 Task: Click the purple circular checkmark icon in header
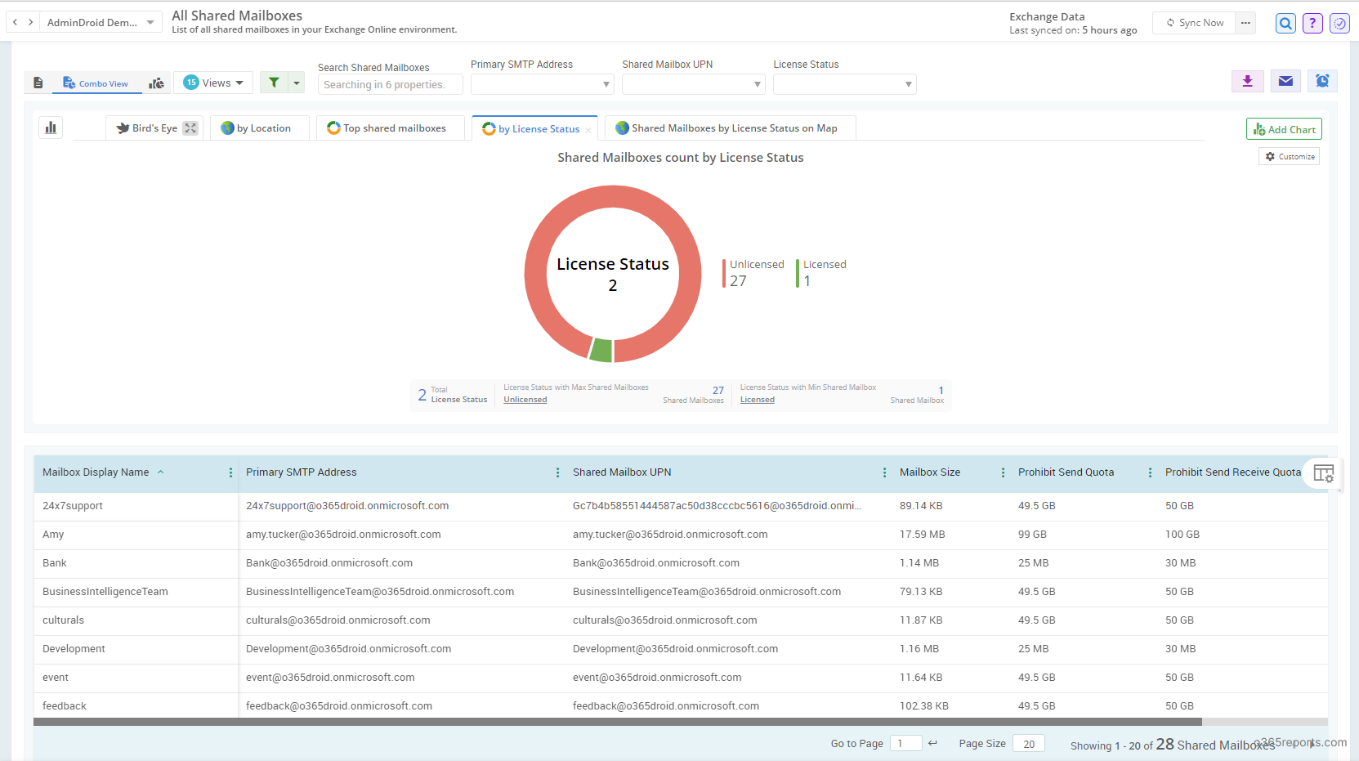(x=1339, y=24)
